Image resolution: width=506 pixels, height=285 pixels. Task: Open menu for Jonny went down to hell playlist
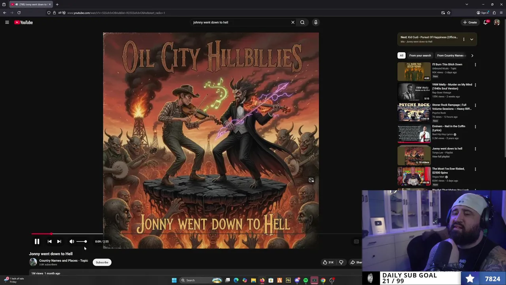(475, 149)
